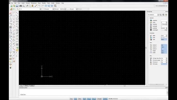This screenshot has height=100, width=177.
Task: Expand the CS icon at origin dropdown
Action: point(166,60)
